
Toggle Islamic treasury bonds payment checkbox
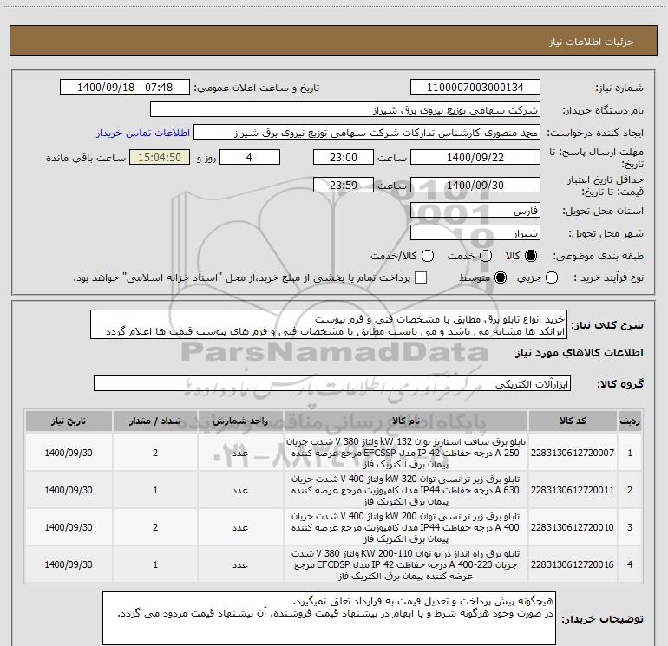(x=421, y=278)
